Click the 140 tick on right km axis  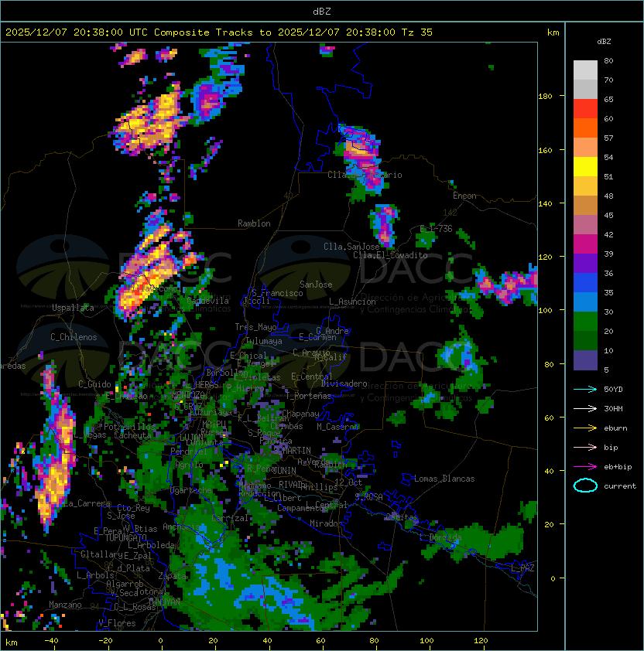(x=545, y=203)
